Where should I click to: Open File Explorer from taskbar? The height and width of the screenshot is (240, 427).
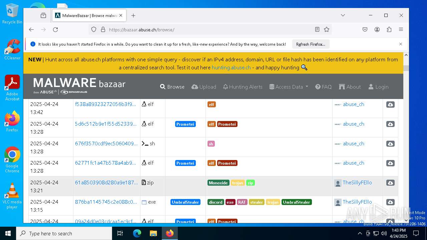pyautogui.click(x=153, y=233)
